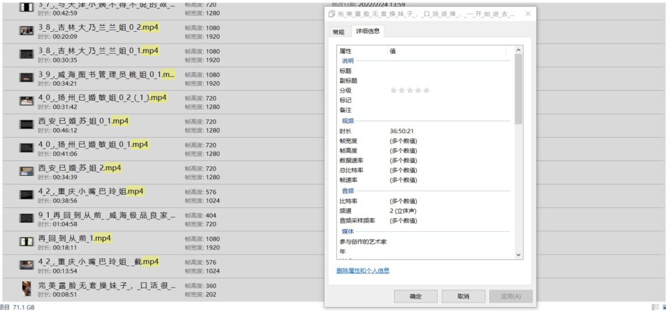Click the 应用(A) button
This screenshot has width=666, height=311.
[511, 297]
